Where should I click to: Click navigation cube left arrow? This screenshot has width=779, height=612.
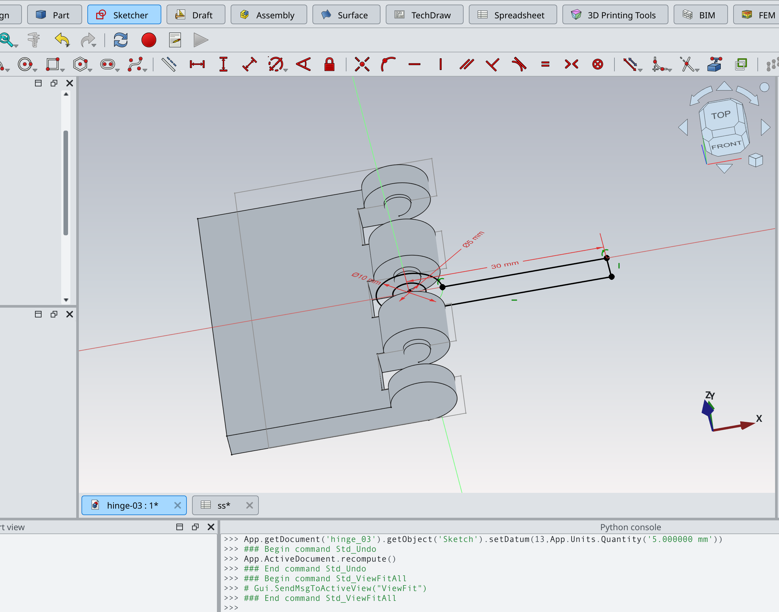click(x=683, y=127)
